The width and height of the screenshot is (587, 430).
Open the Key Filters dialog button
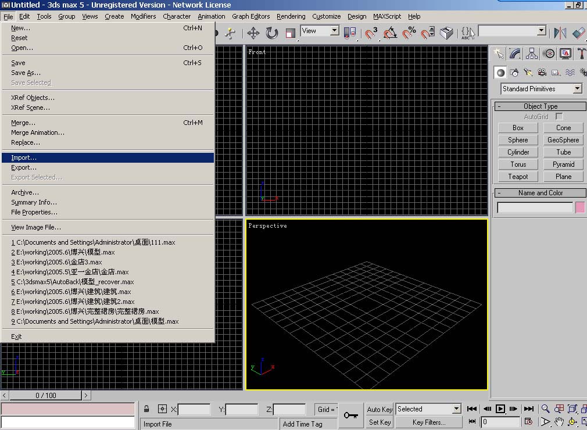(x=429, y=422)
